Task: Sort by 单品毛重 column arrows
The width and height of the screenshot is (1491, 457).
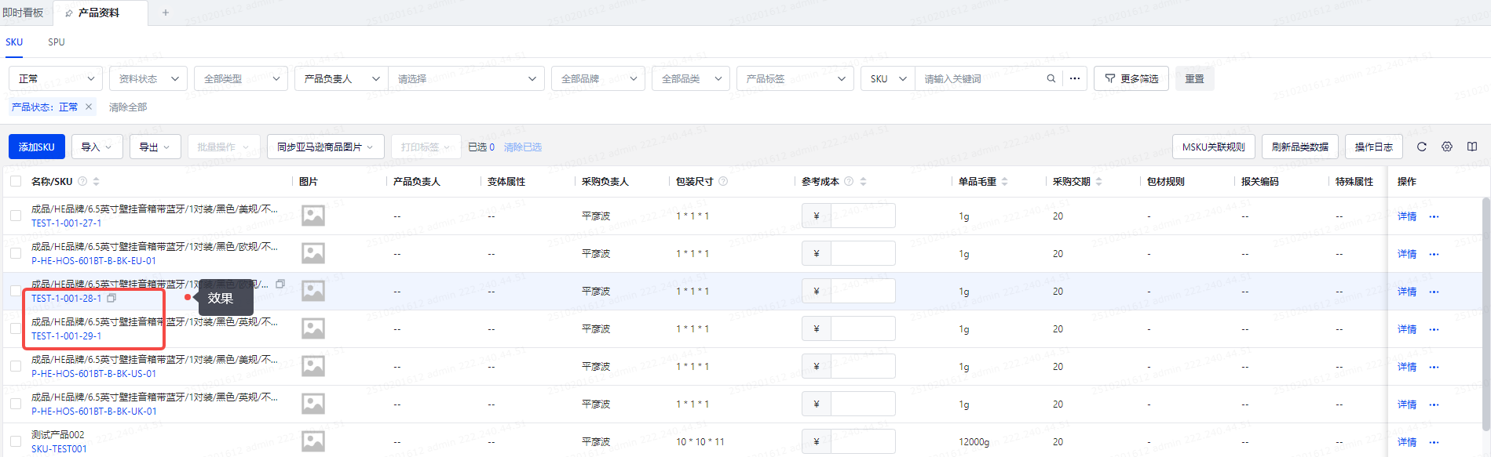Action: point(1005,181)
